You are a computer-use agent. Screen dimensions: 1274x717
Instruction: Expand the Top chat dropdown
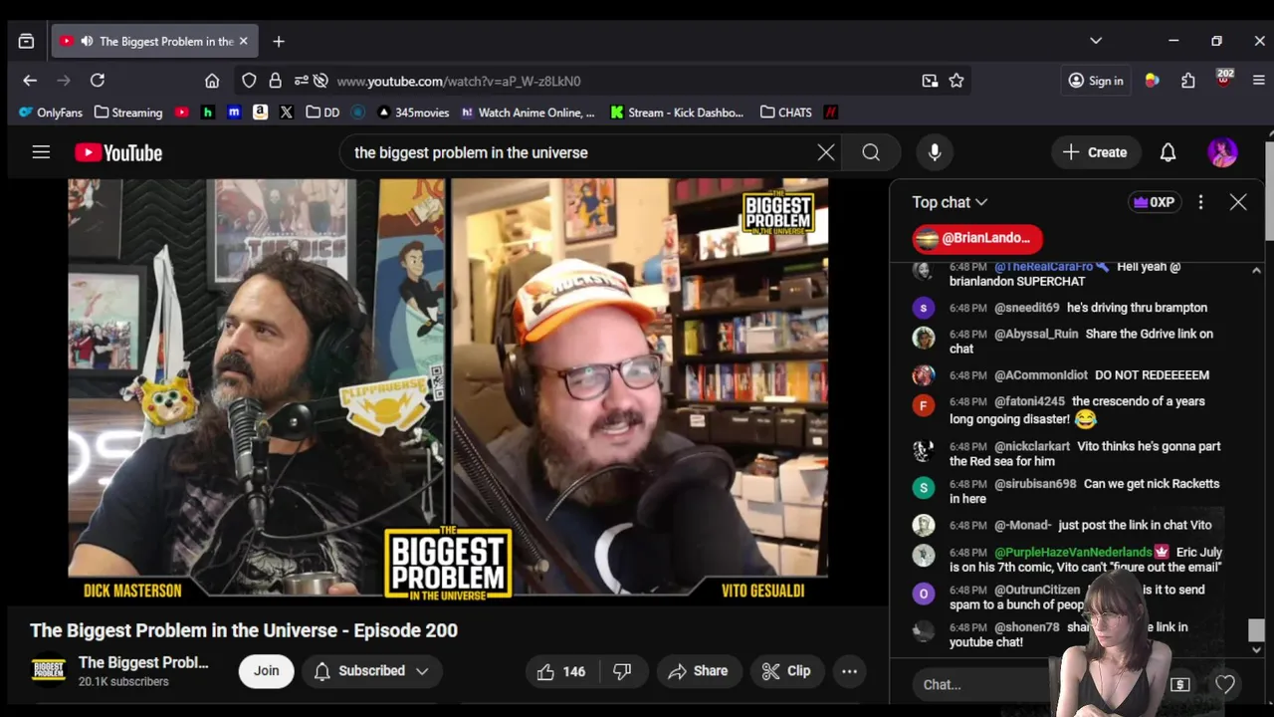point(950,202)
